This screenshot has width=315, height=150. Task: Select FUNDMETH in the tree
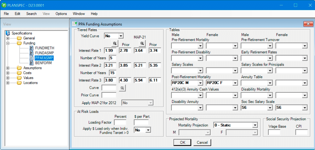45,48
